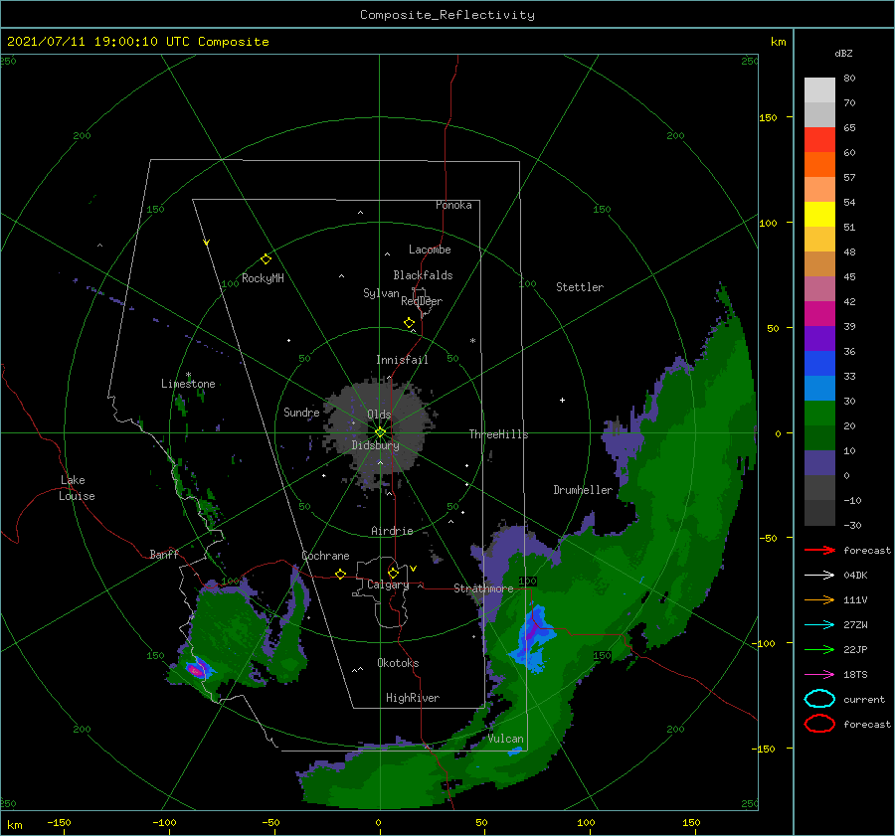Pick the red 60–65 dBZ swatch
This screenshot has height=836, width=895.
coord(819,140)
